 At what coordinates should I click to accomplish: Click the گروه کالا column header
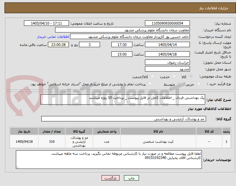[x=79, y=131]
